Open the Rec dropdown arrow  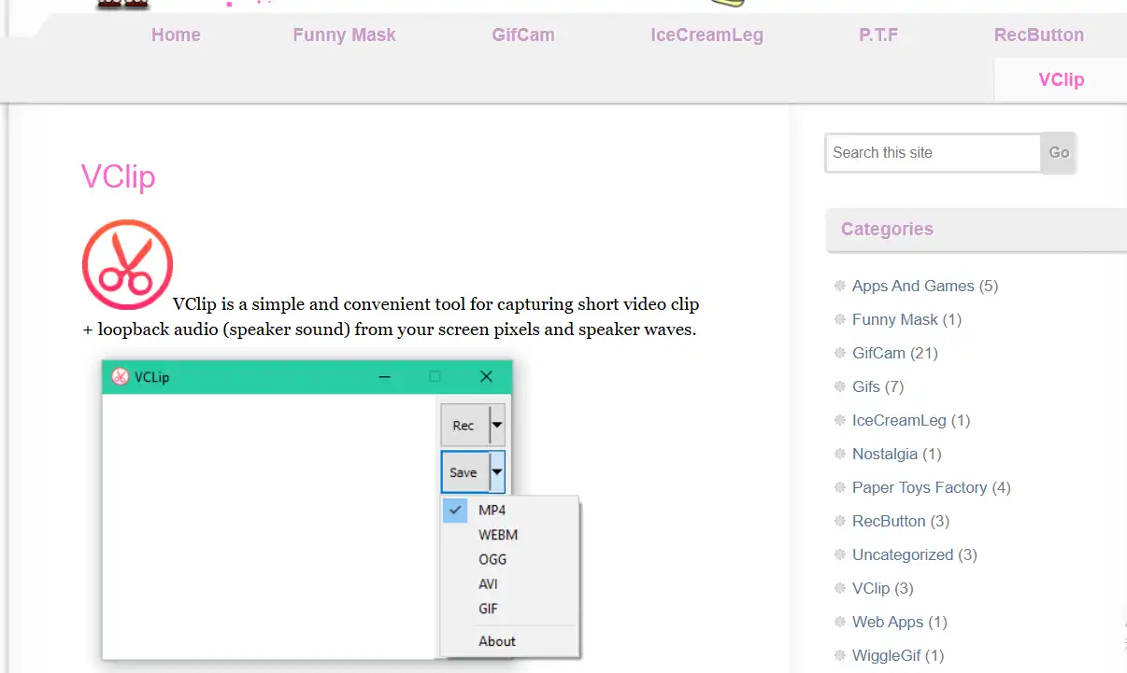[x=496, y=425]
